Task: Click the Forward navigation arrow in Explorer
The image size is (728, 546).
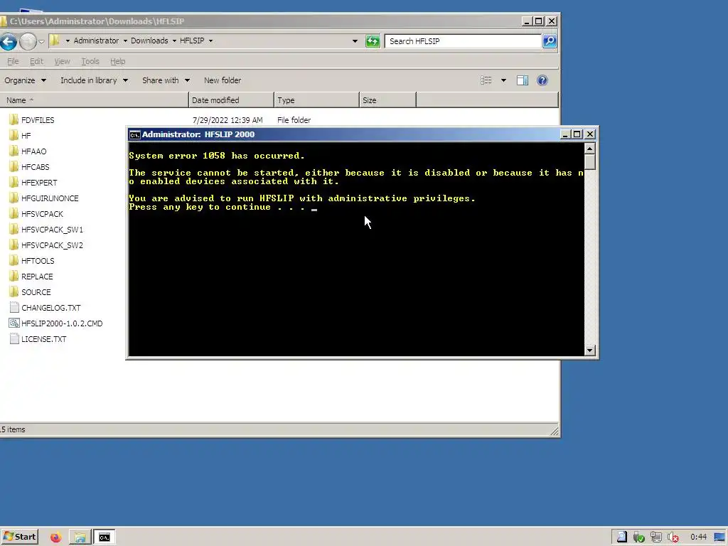Action: tap(28, 41)
